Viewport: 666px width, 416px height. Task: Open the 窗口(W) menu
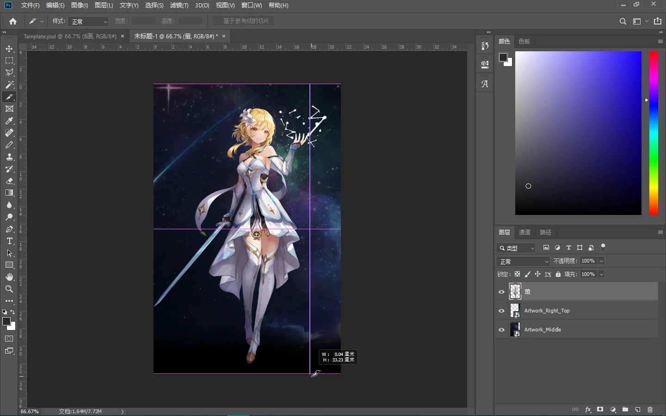(252, 5)
